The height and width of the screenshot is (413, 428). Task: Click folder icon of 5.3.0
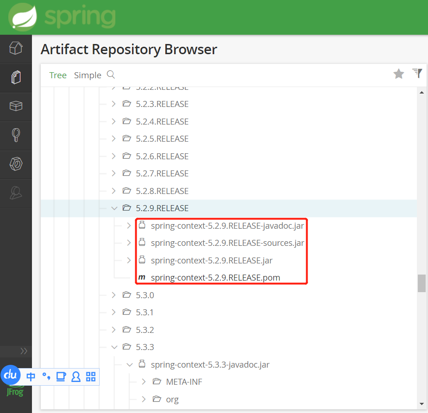tap(126, 294)
